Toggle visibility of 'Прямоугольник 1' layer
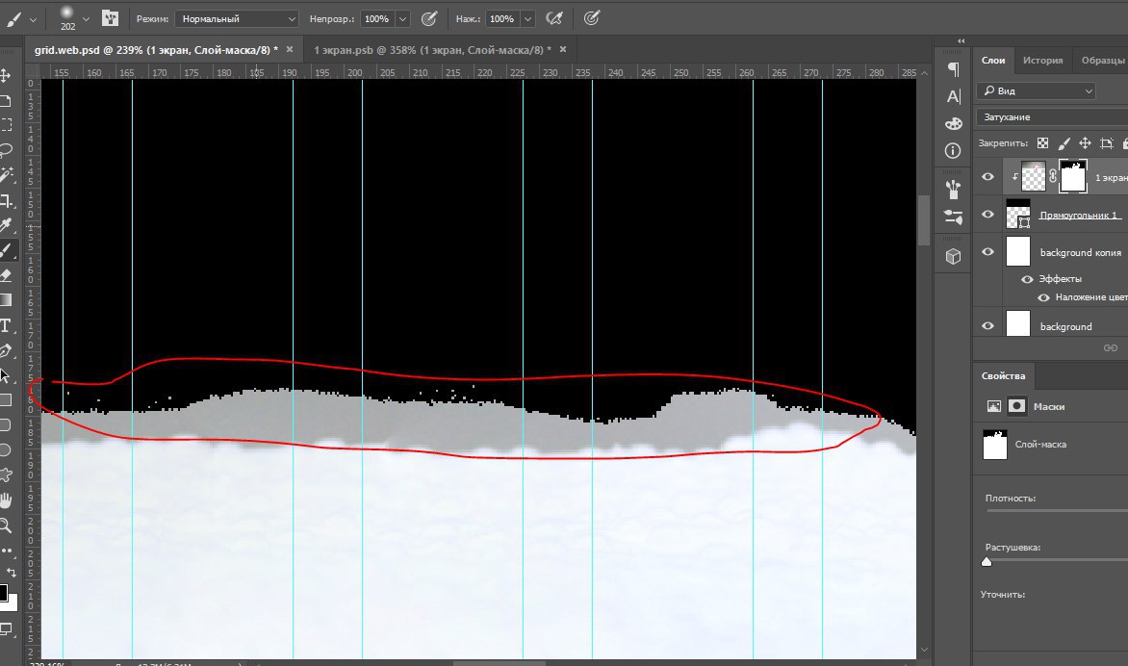 [x=987, y=215]
